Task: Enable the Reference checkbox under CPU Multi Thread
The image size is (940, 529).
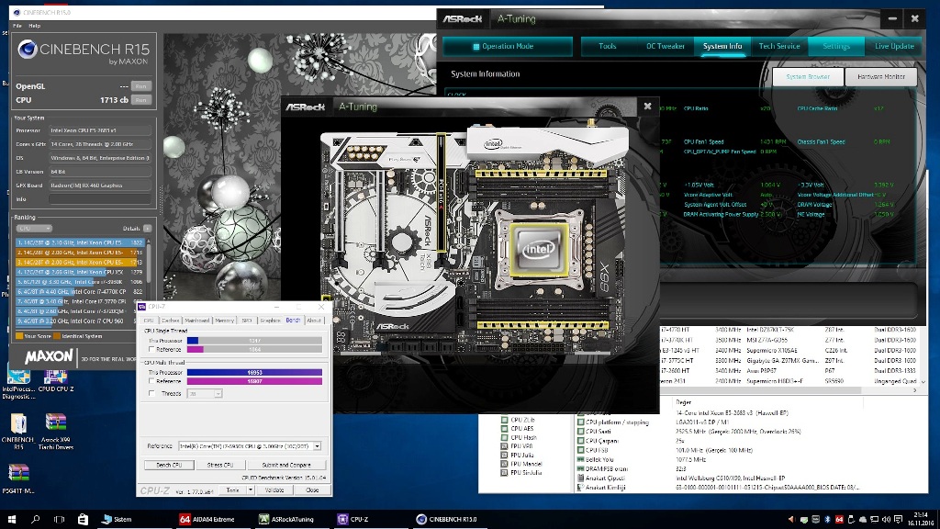Action: coord(151,381)
